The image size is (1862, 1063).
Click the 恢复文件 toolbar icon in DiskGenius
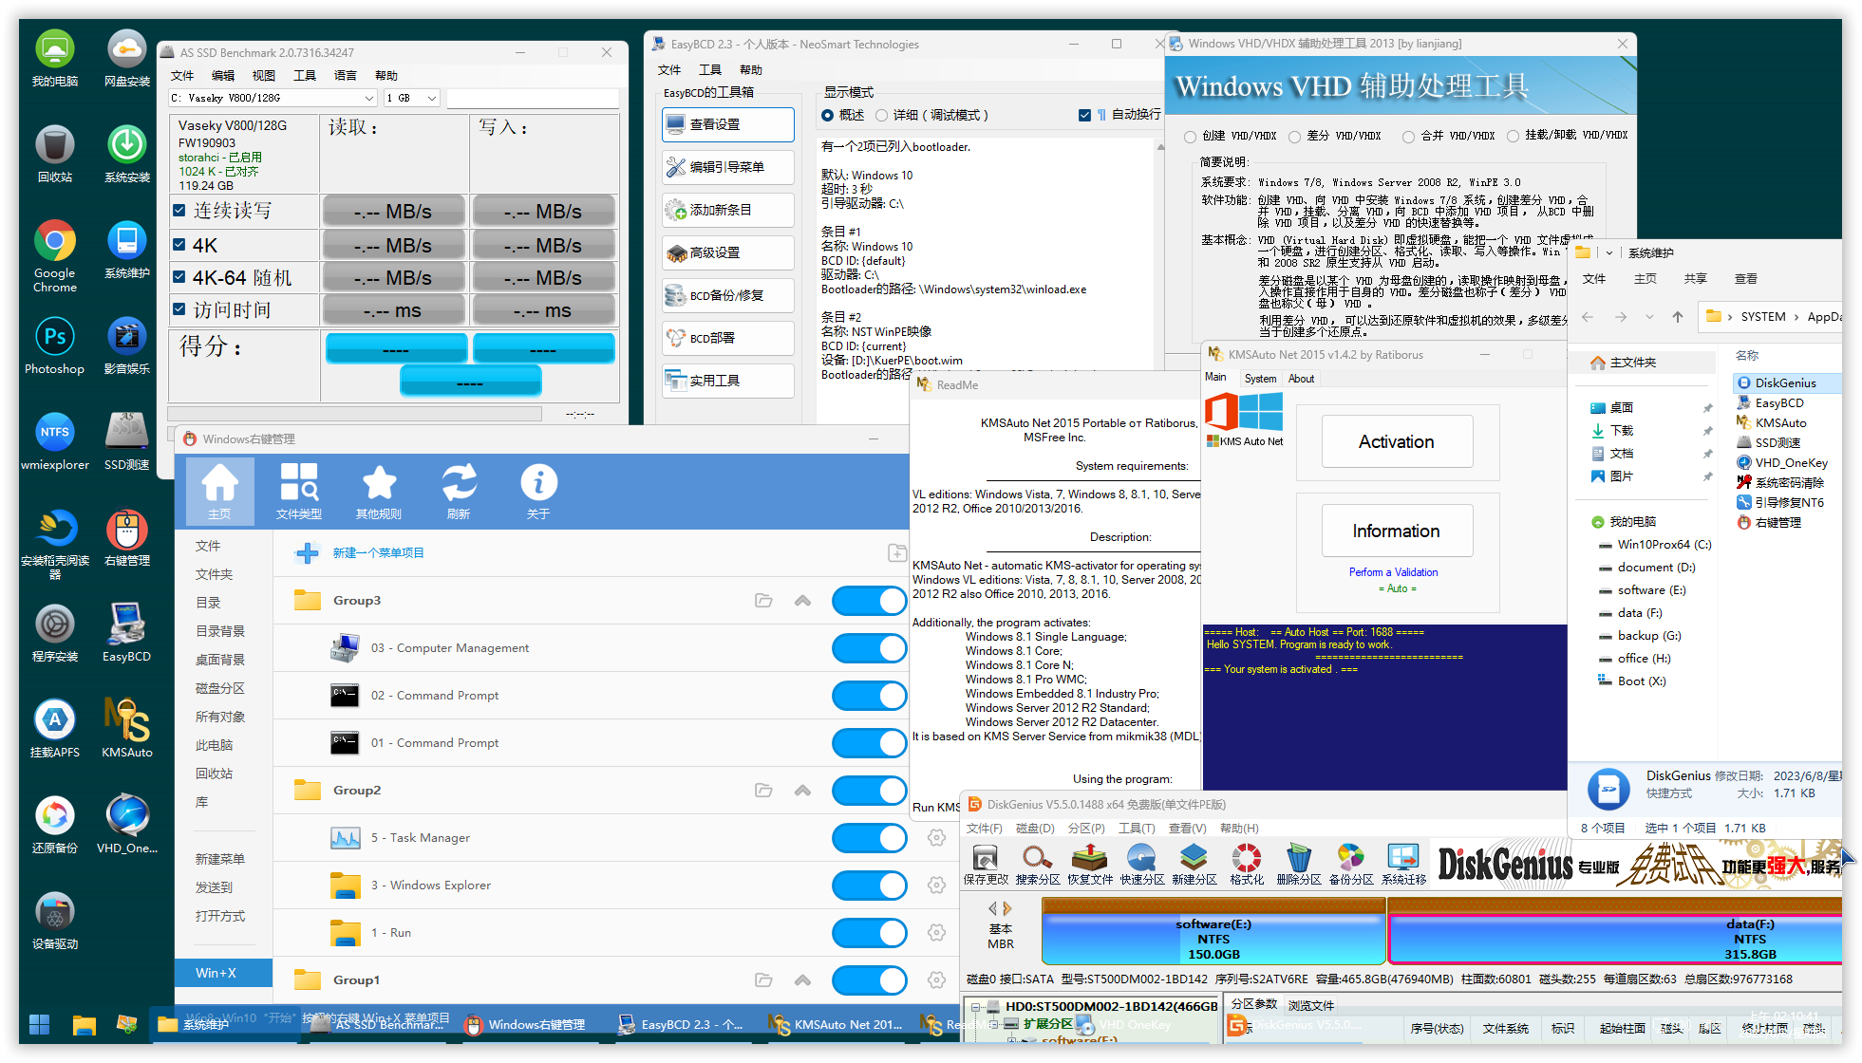pos(1089,864)
